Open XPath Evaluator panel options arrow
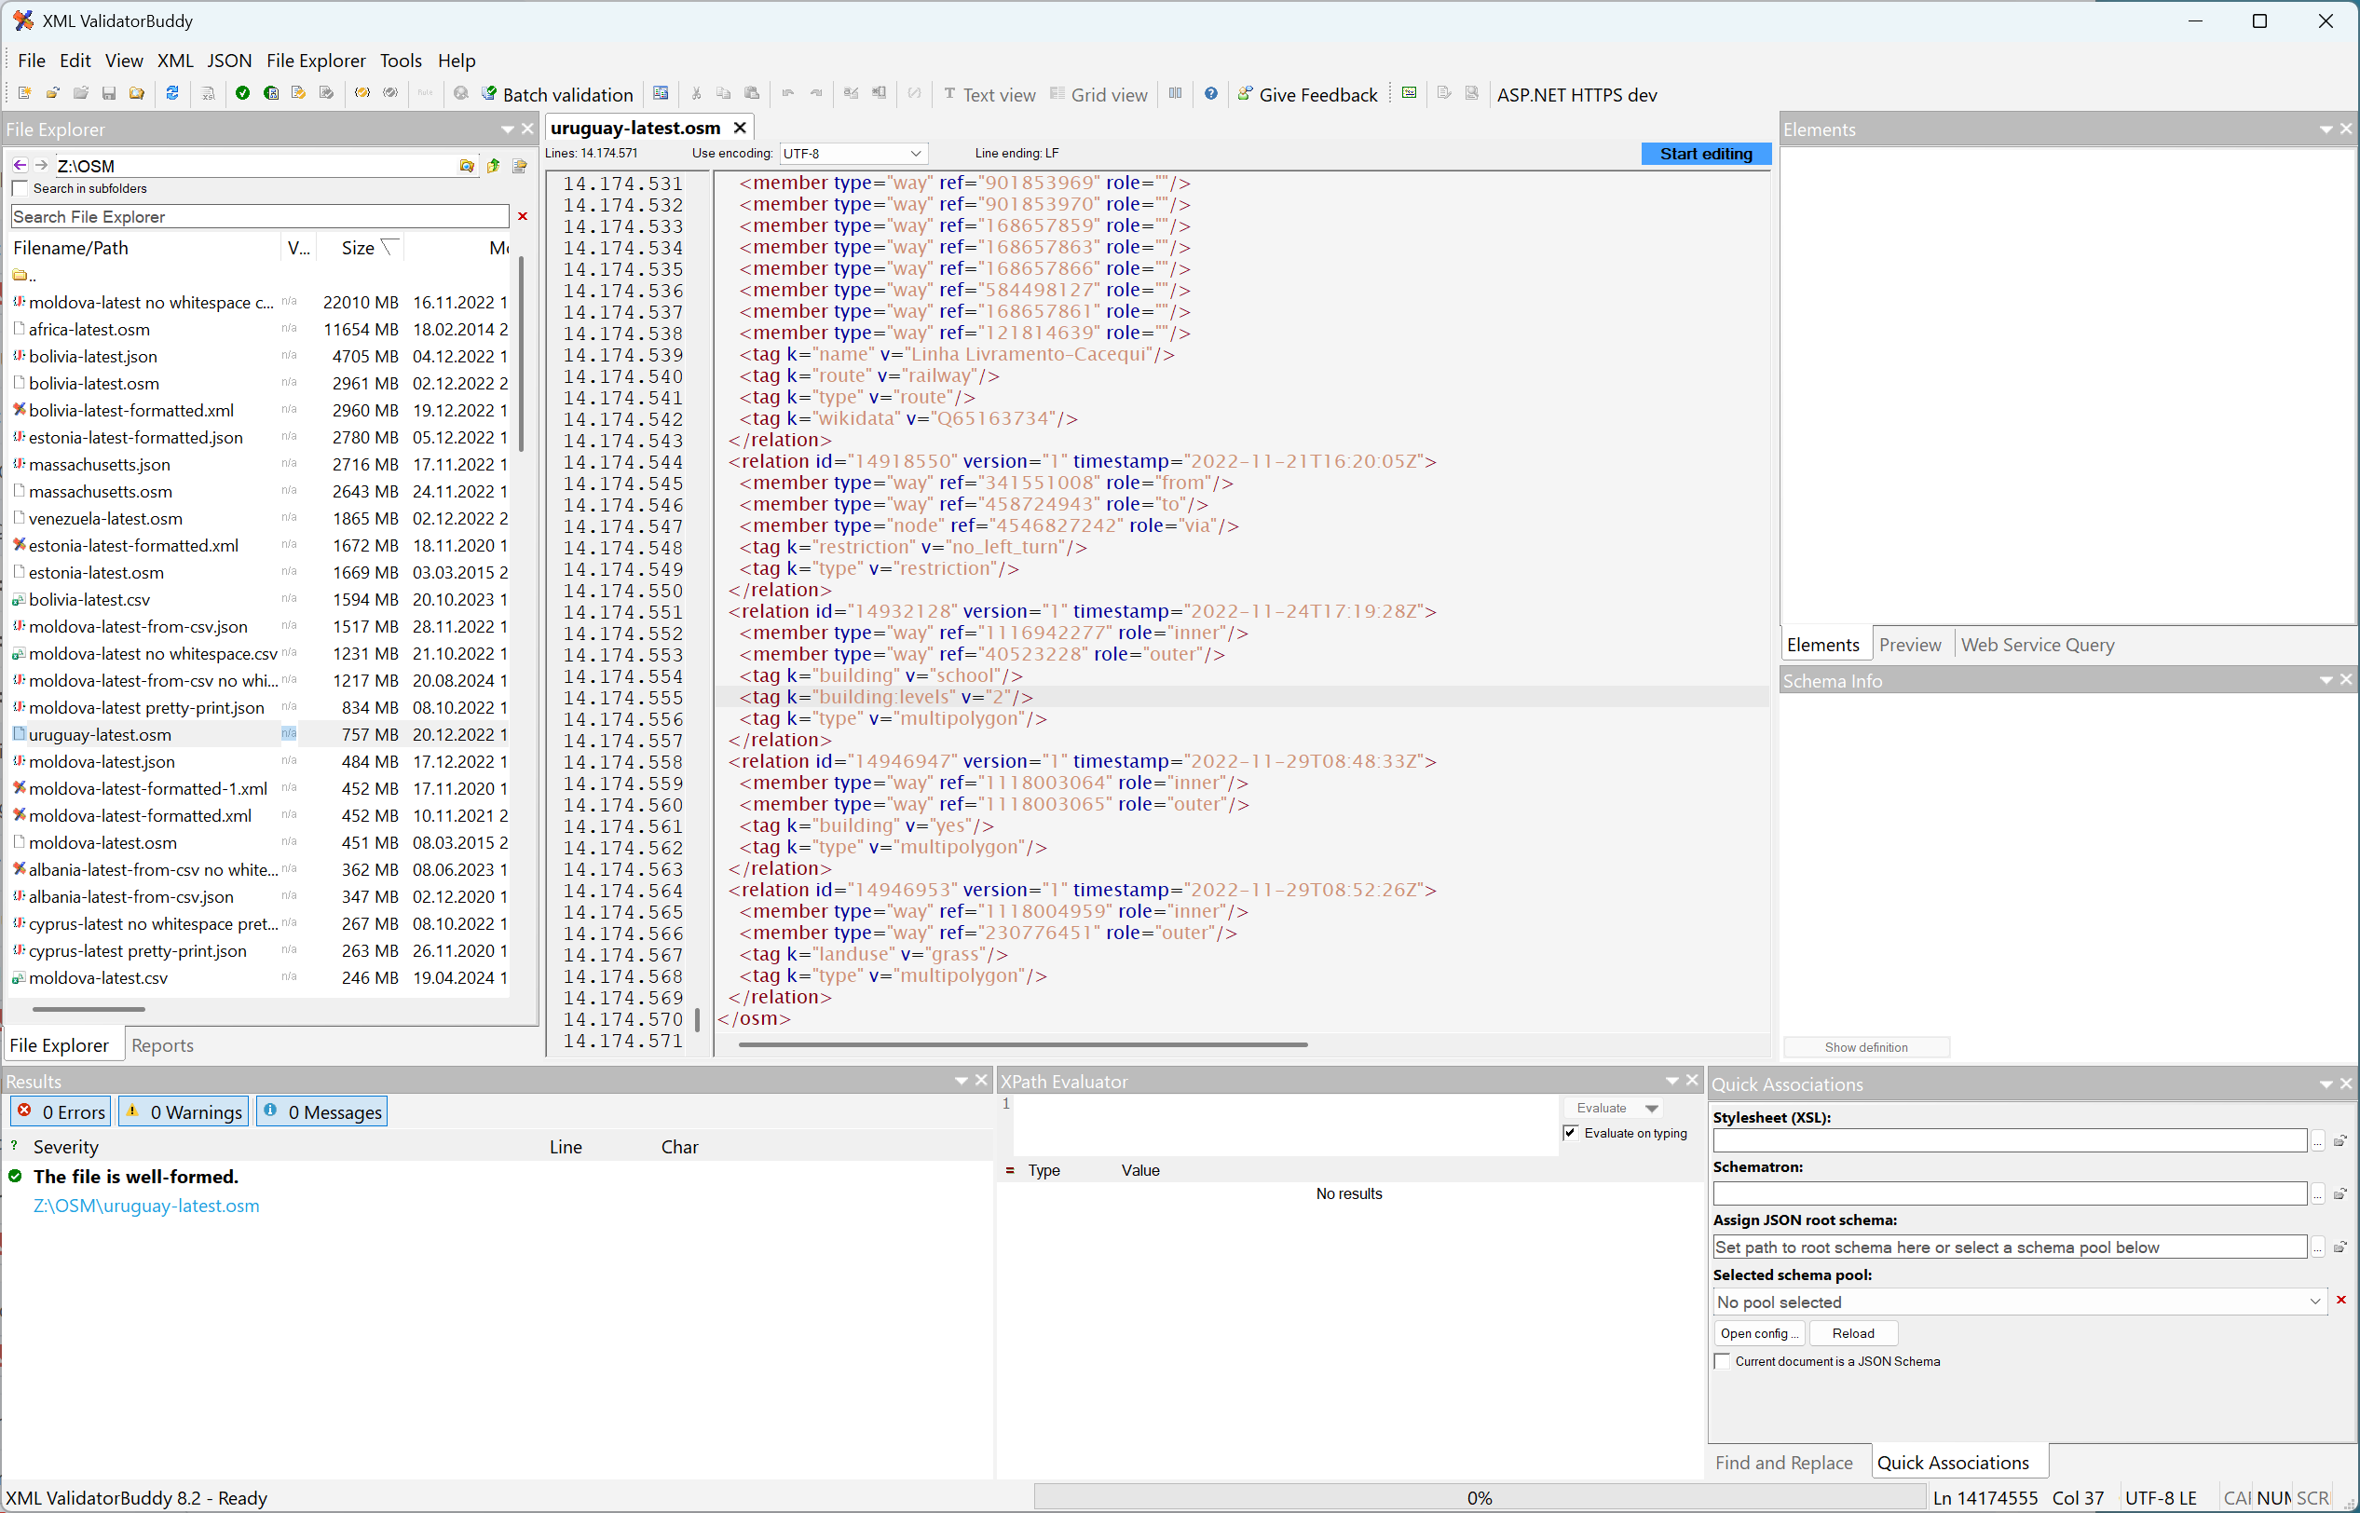The width and height of the screenshot is (2360, 1513). pyautogui.click(x=1671, y=1081)
